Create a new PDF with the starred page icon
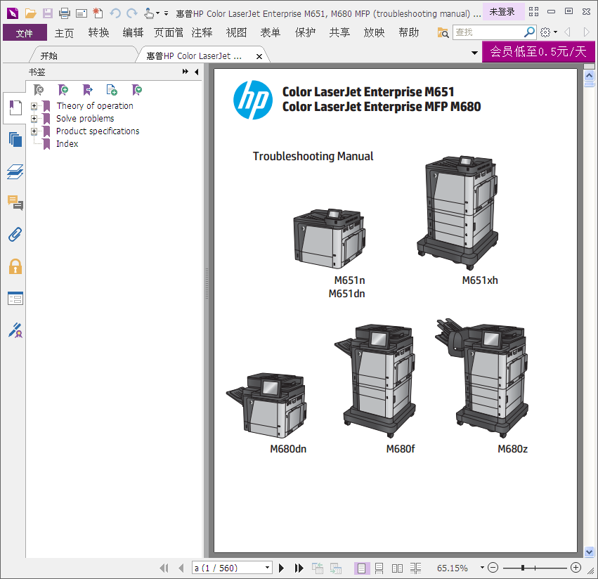Viewport: 598px width, 579px height. point(98,13)
